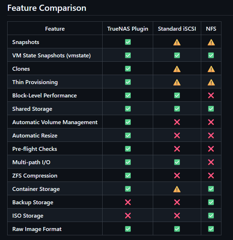The width and height of the screenshot is (233, 240).
Task: Select the Clones row label
Action: (x=21, y=69)
